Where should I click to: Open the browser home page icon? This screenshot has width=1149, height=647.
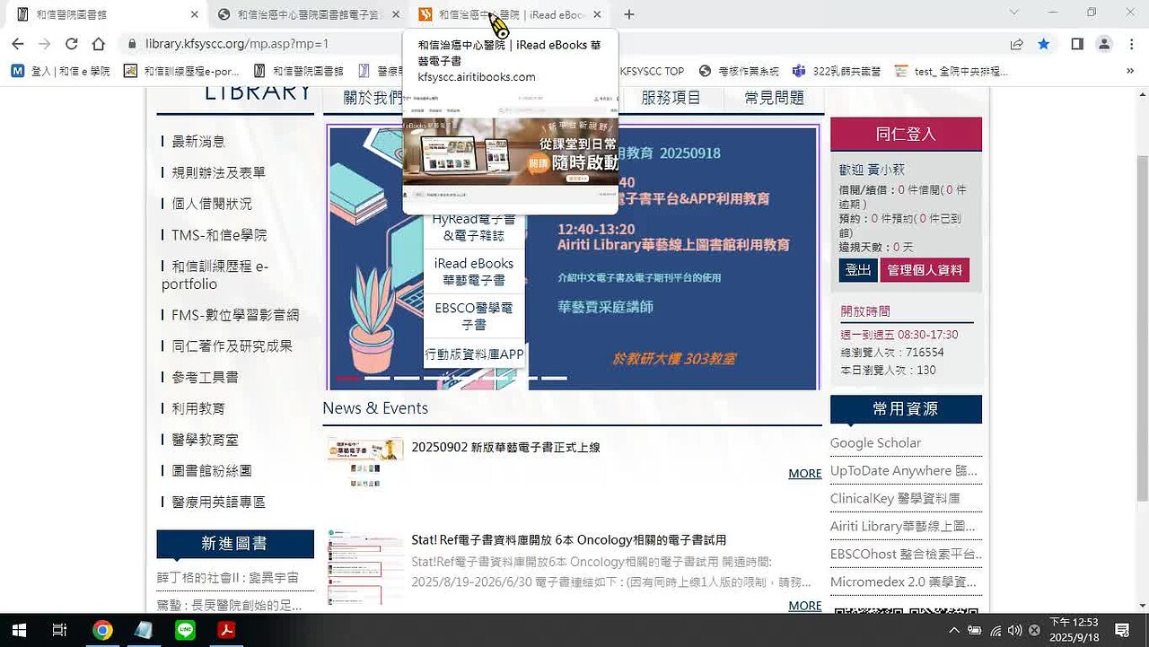(99, 43)
